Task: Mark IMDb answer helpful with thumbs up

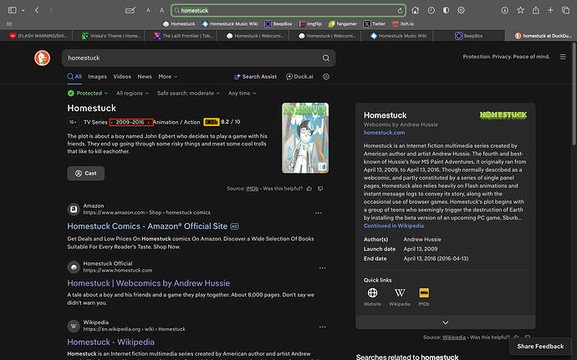Action: coord(309,189)
